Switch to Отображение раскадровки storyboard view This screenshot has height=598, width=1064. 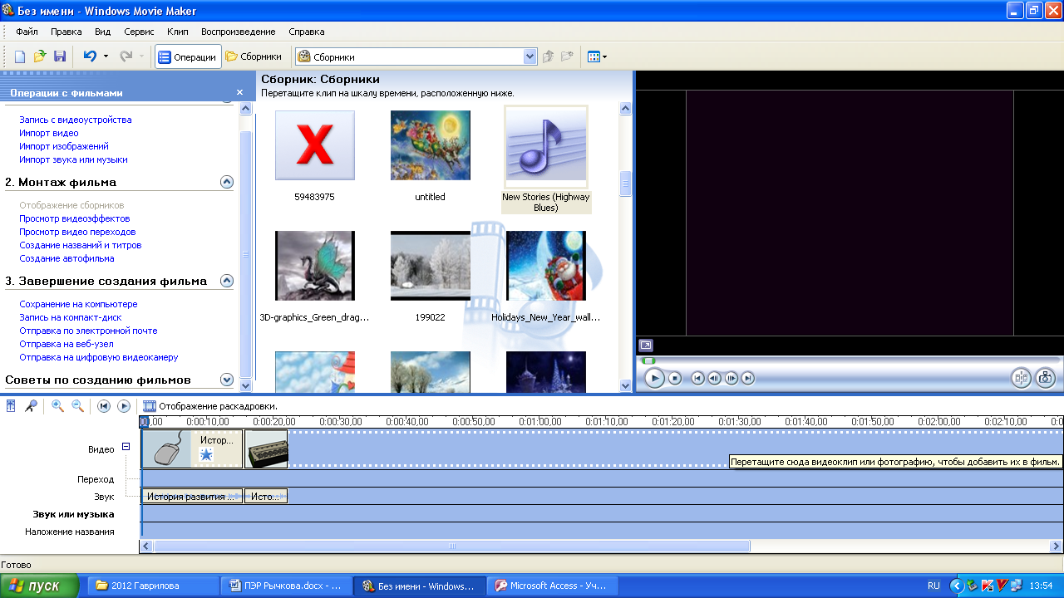pyautogui.click(x=210, y=406)
